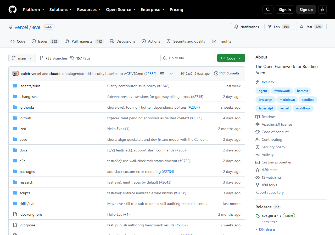Click the Sign in button
Image resolution: width=335 pixels, height=235 pixels.
(285, 9)
